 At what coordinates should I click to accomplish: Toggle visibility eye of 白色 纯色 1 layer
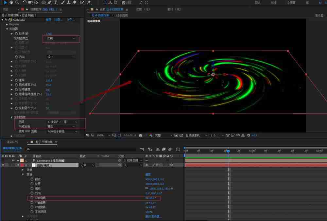tap(3, 165)
